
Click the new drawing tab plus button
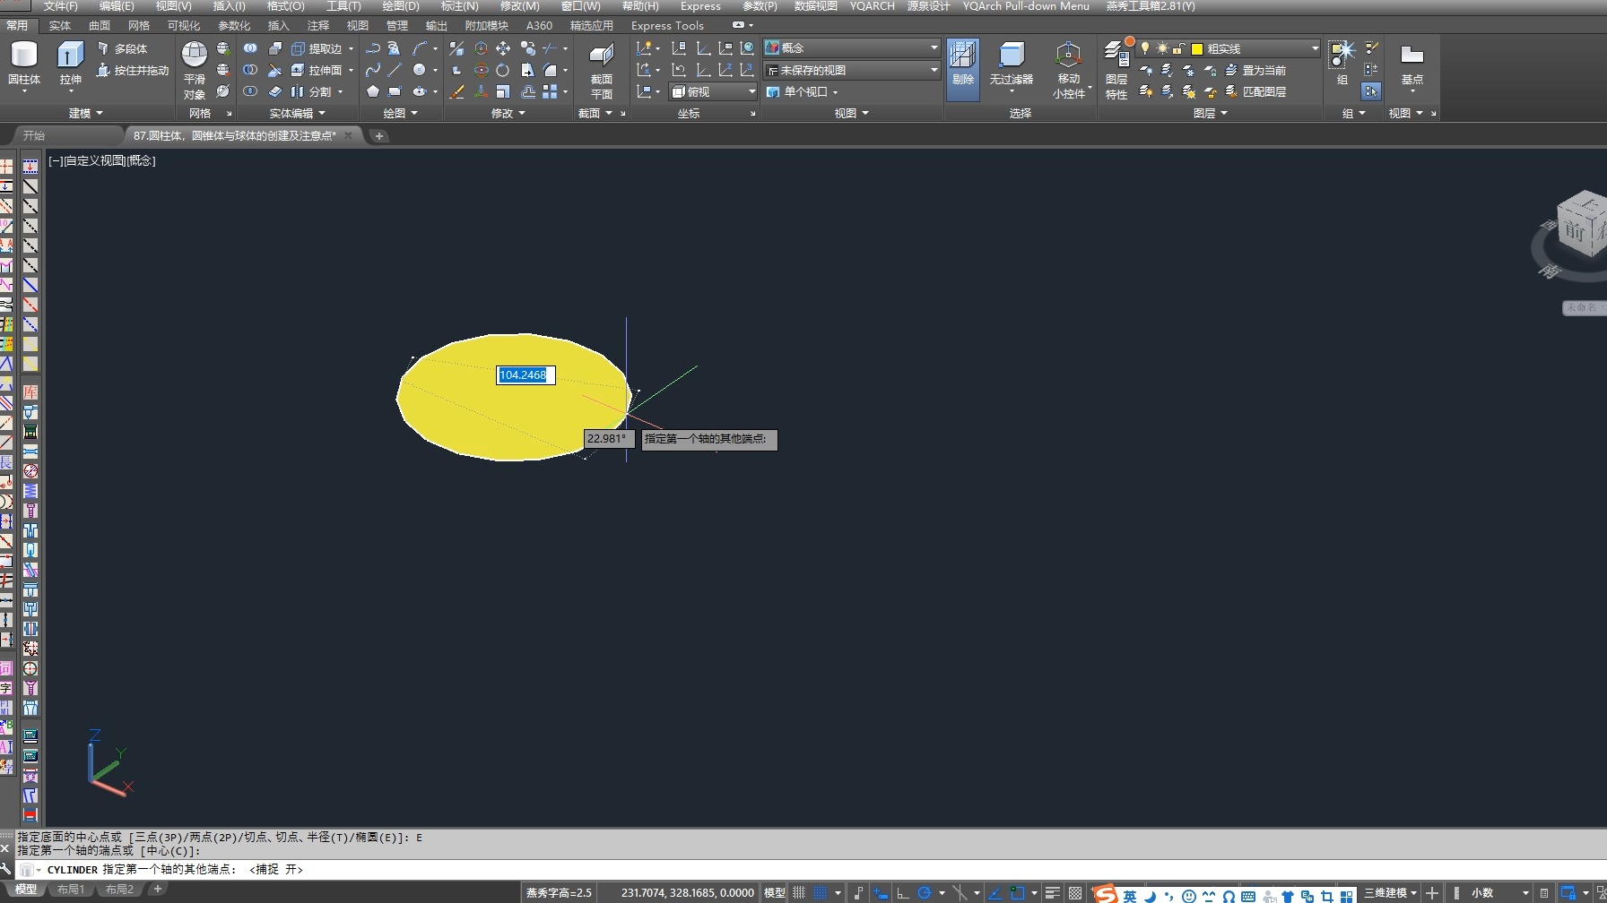(x=379, y=135)
